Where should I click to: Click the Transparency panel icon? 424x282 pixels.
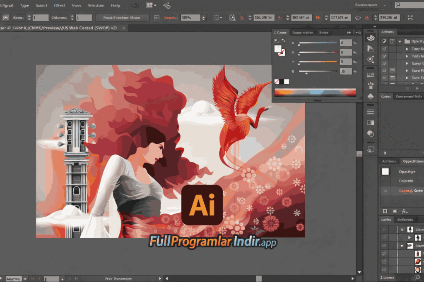coord(371,133)
